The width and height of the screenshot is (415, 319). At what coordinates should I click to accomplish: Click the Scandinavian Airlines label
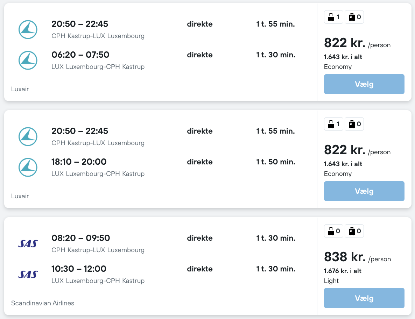[43, 303]
